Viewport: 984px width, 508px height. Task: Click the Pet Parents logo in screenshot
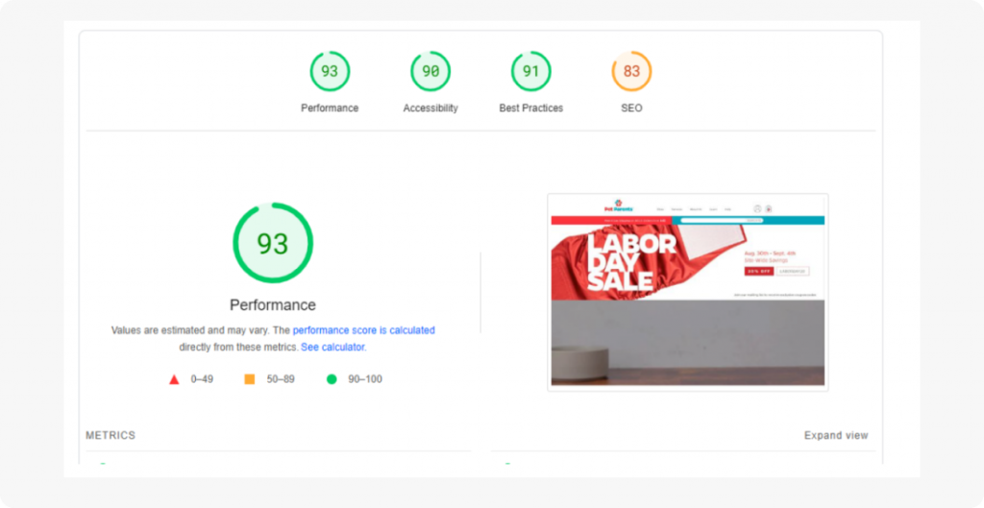(618, 206)
